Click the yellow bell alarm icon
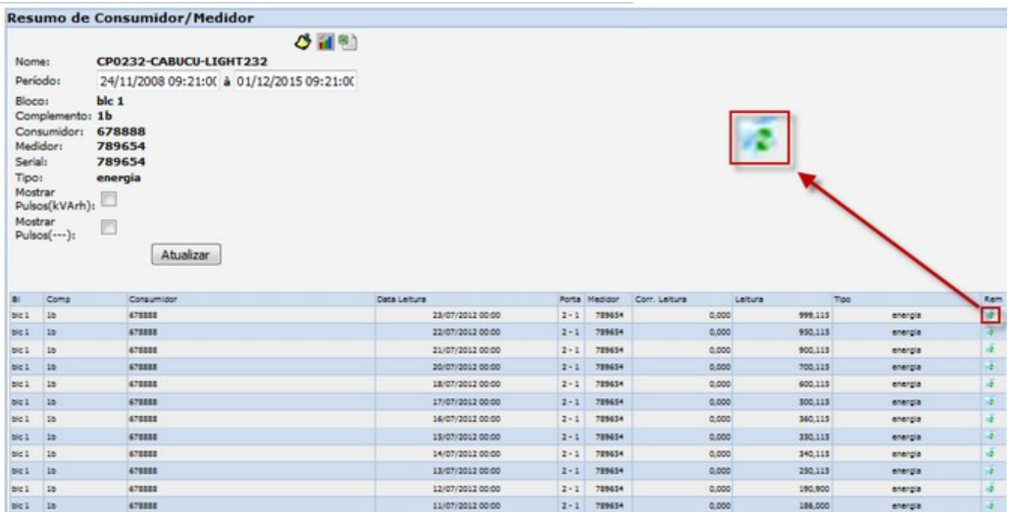Screen dimensions: 1016x517 tap(305, 42)
